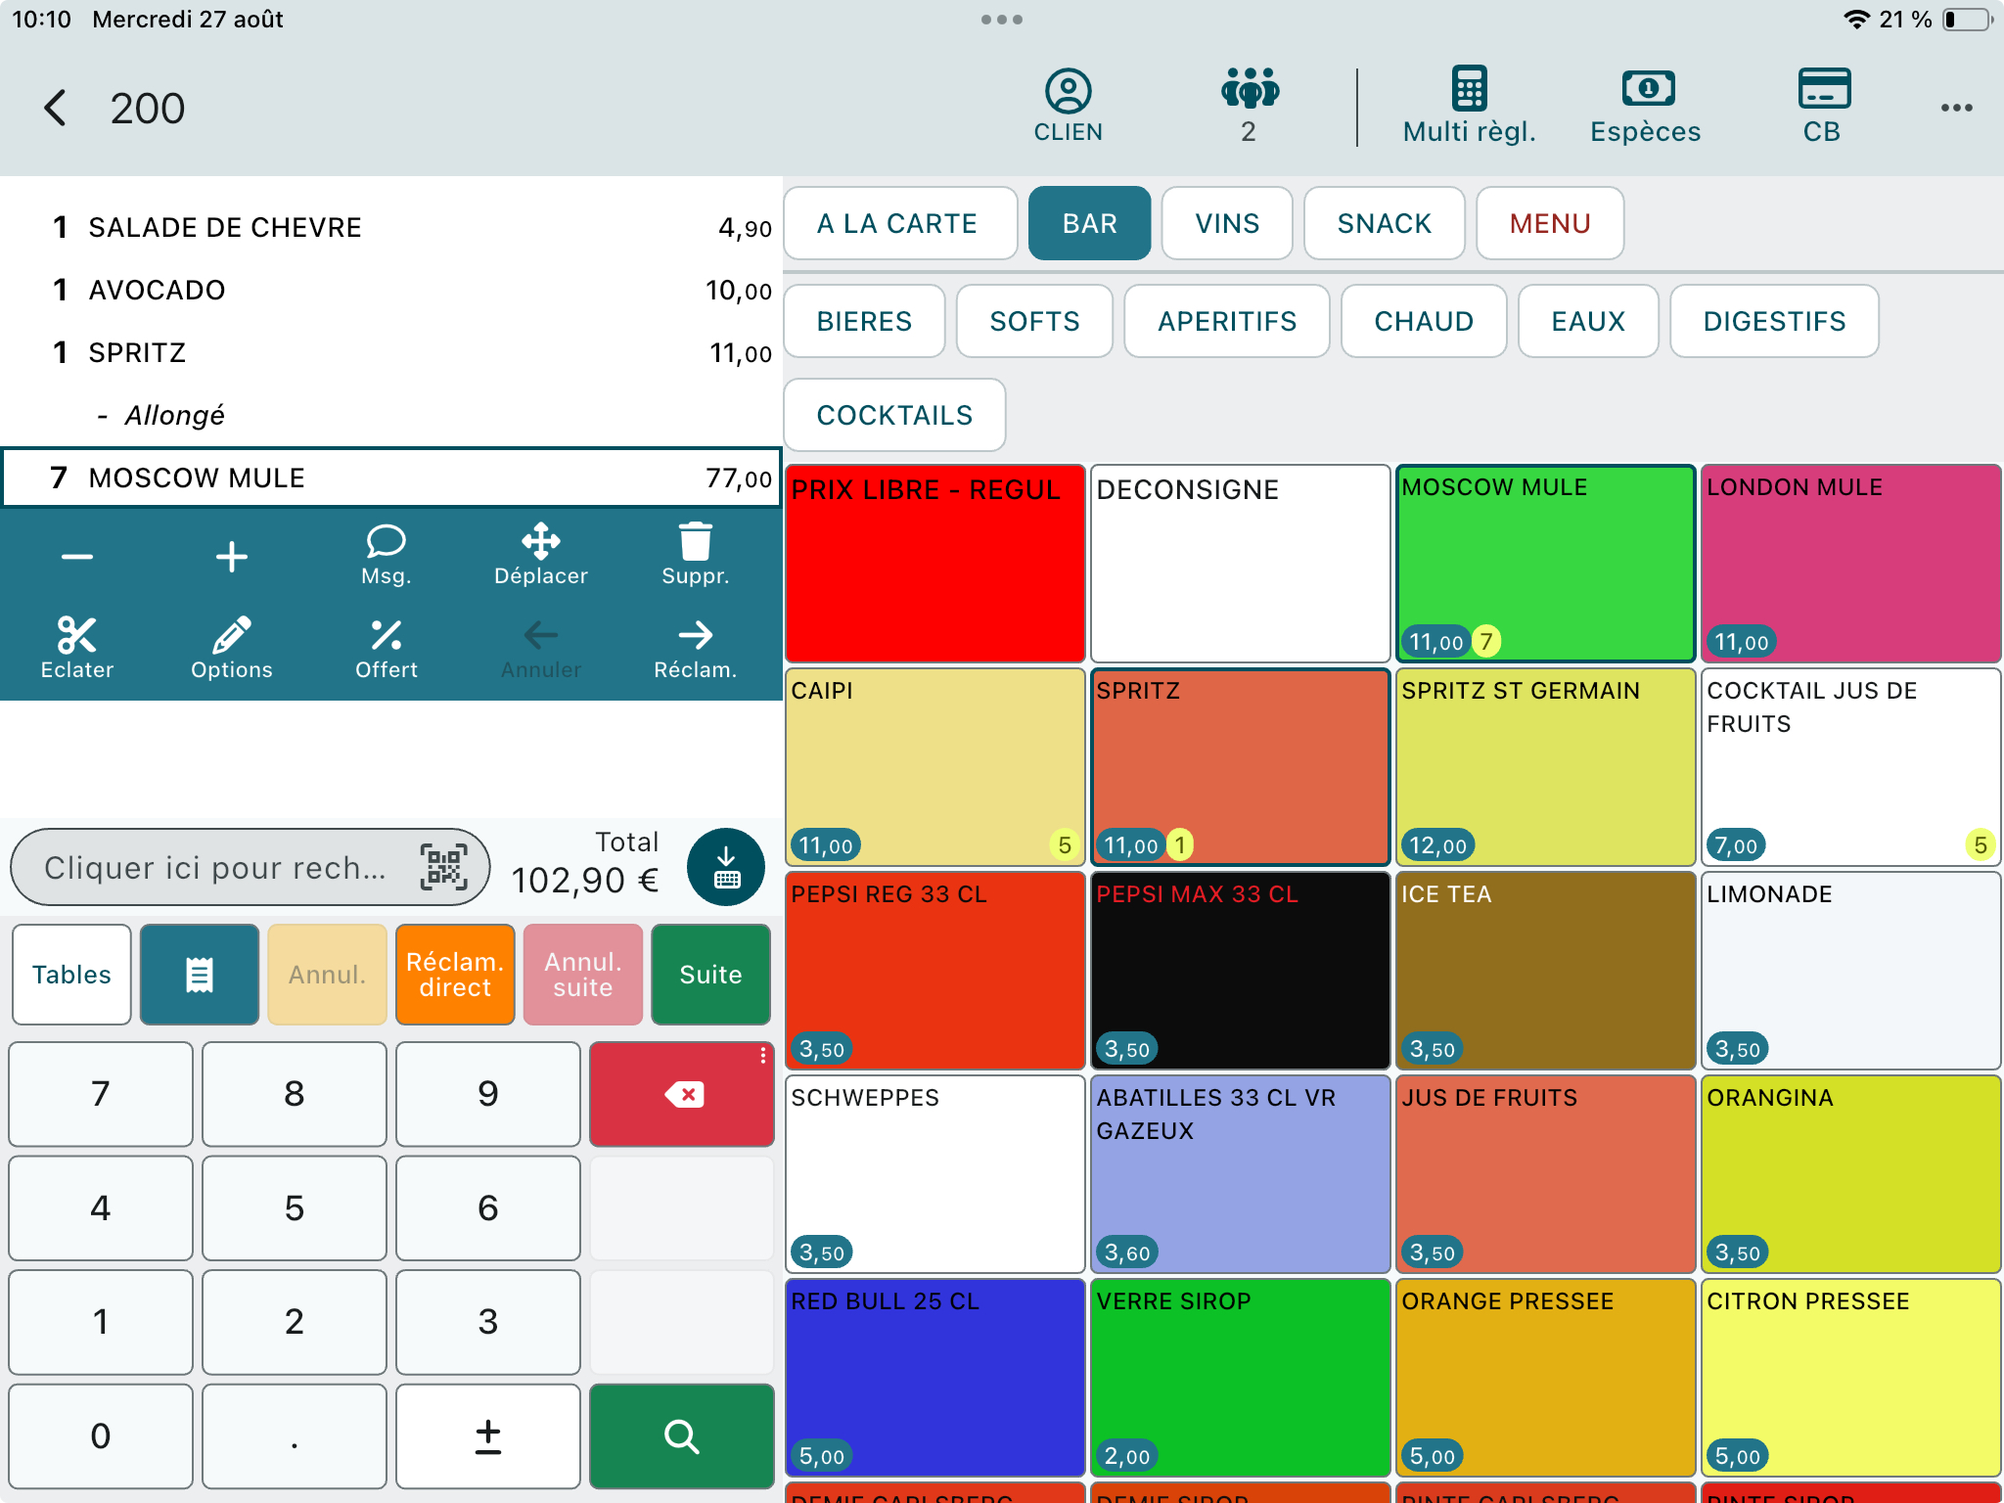
Task: Filter by APERITIFS subcategory
Action: click(x=1227, y=321)
